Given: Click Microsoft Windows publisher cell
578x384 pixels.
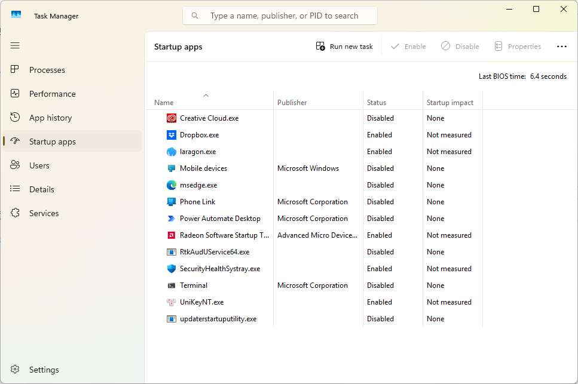Looking at the screenshot, I should pos(308,168).
